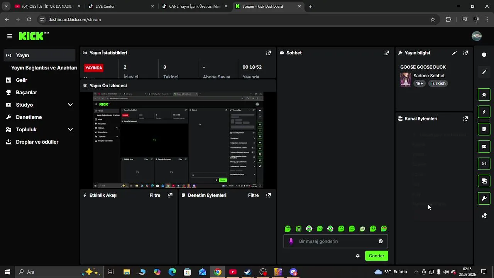Pop out the Sohbet chat panel
The width and height of the screenshot is (494, 278).
[387, 53]
